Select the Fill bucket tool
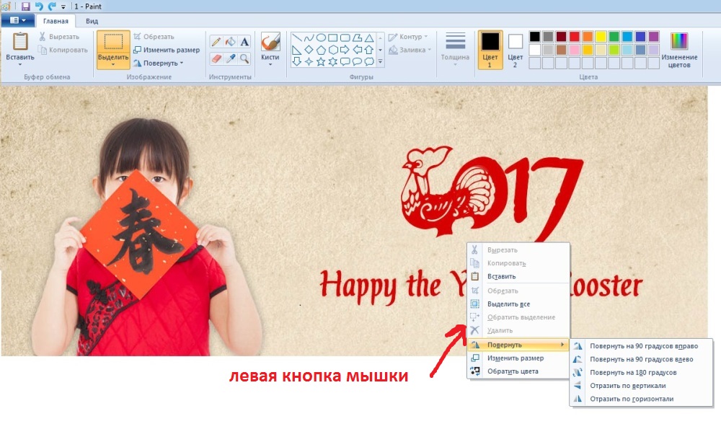Image resolution: width=721 pixels, height=424 pixels. coord(230,42)
